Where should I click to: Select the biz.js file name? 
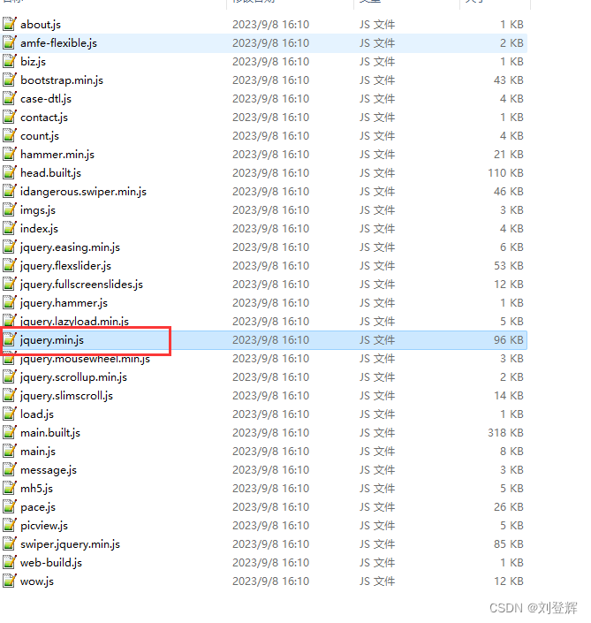pos(33,62)
